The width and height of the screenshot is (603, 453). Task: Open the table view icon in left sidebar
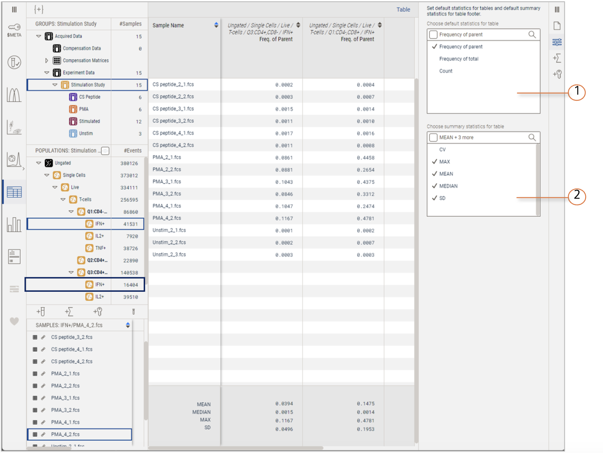(x=14, y=192)
